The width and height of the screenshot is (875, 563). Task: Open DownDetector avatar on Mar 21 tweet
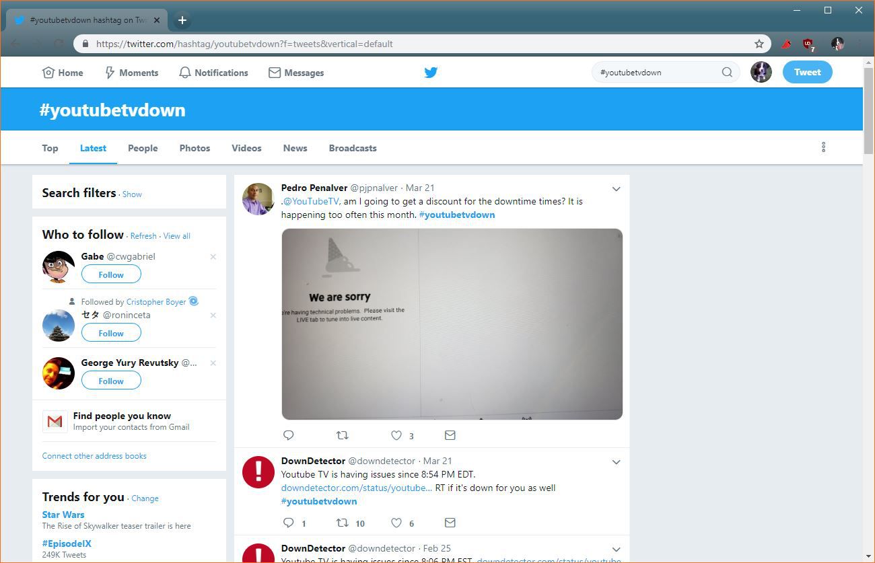click(x=258, y=472)
